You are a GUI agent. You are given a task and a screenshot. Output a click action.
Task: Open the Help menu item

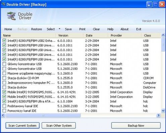click(x=110, y=29)
